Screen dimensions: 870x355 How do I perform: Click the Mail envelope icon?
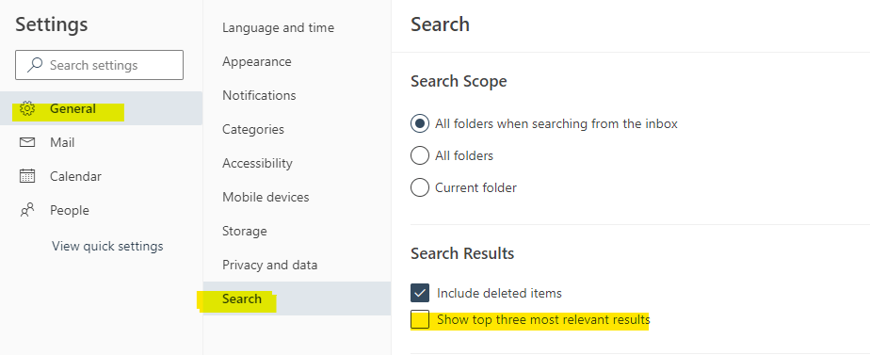click(27, 142)
